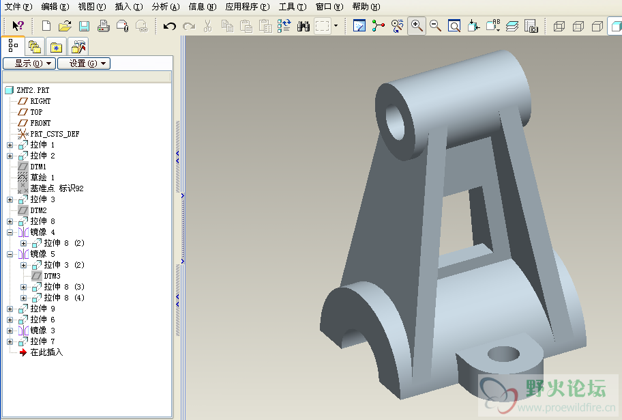Open the 帮助(H) menu

[366, 7]
